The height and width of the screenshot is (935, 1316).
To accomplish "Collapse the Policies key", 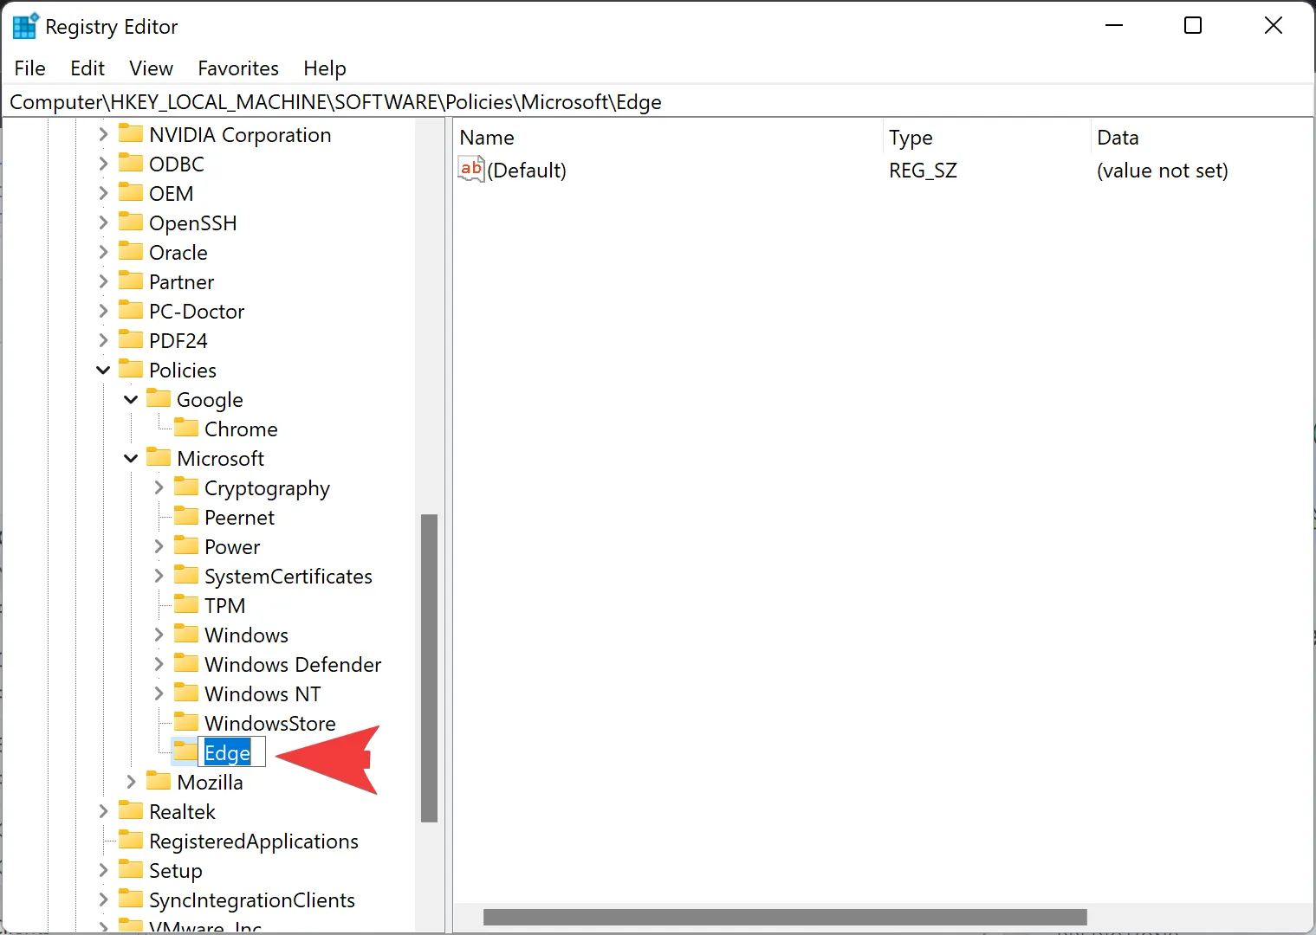I will (x=101, y=370).
